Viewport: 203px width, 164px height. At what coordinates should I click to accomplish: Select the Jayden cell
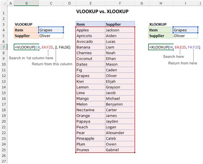click(120, 121)
